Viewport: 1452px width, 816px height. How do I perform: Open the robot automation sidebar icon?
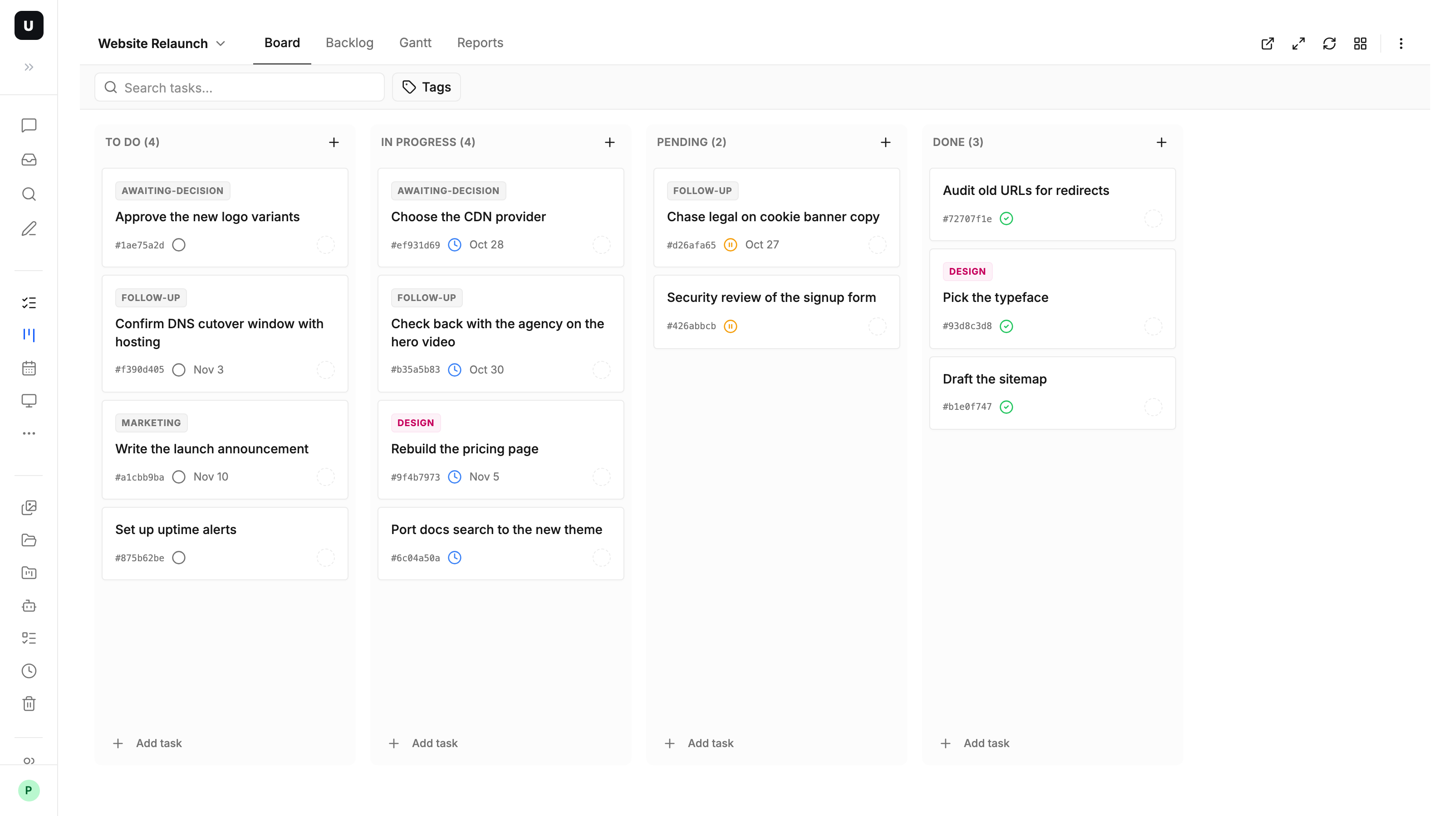tap(29, 606)
